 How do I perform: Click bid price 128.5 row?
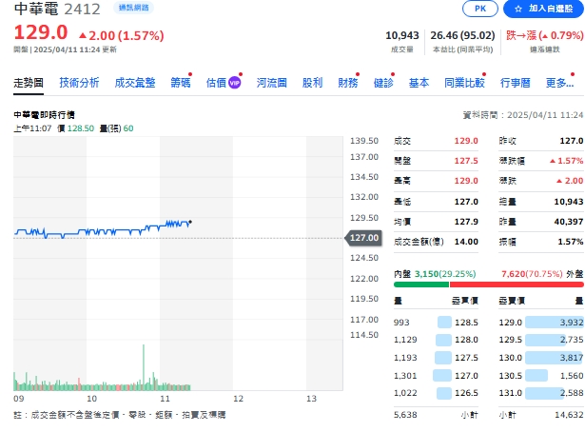(436, 323)
